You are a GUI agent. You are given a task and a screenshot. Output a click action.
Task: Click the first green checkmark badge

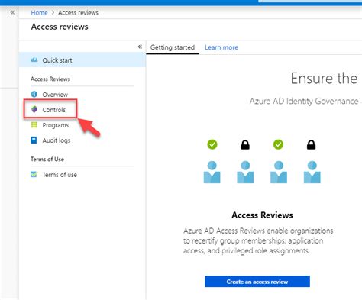[x=212, y=144]
